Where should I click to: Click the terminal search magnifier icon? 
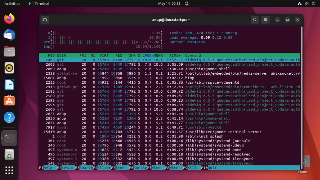coord(255,20)
